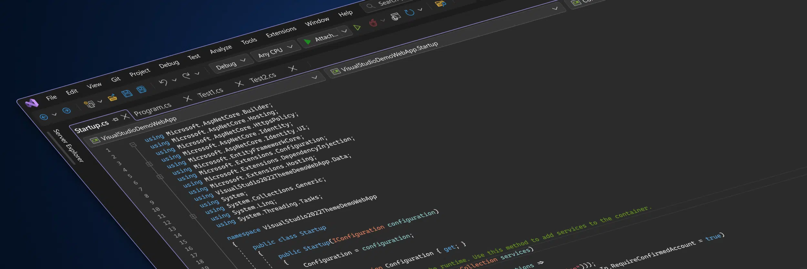The width and height of the screenshot is (807, 269).
Task: Open the Attach button dropdown arrow
Action: pos(344,31)
